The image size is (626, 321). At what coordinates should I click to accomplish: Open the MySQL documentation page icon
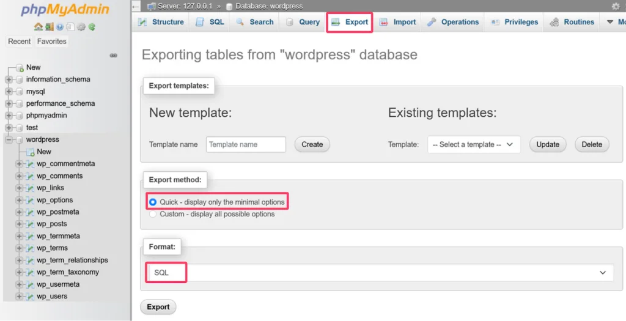[70, 27]
